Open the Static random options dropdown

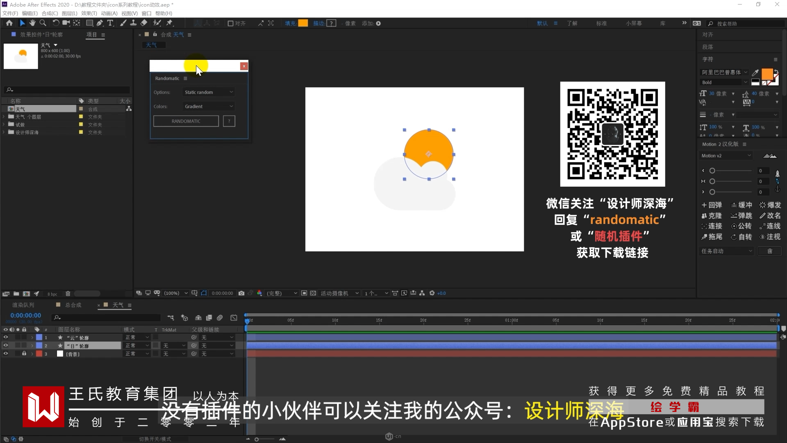coord(209,92)
